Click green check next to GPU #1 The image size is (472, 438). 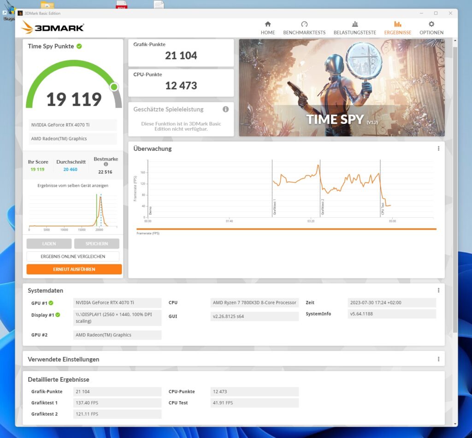click(x=51, y=303)
